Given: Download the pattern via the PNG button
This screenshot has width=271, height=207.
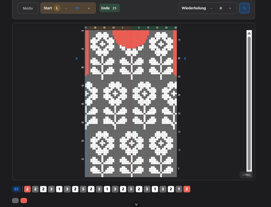Looking at the screenshot, I should click(246, 175).
